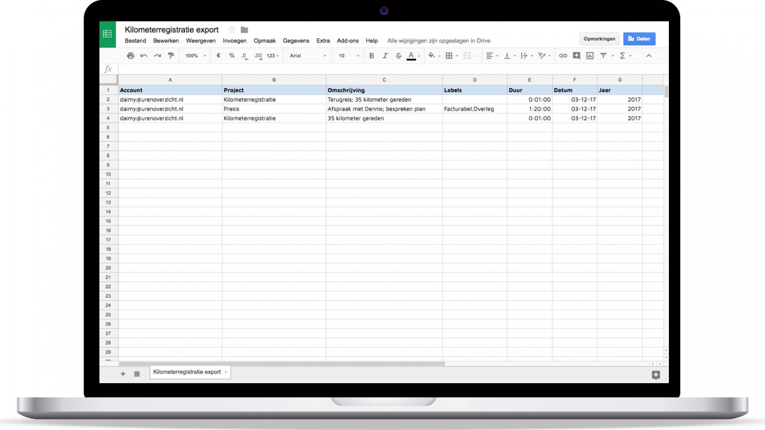The height and width of the screenshot is (430, 765).
Task: Open the text color picker
Action: coord(413,56)
